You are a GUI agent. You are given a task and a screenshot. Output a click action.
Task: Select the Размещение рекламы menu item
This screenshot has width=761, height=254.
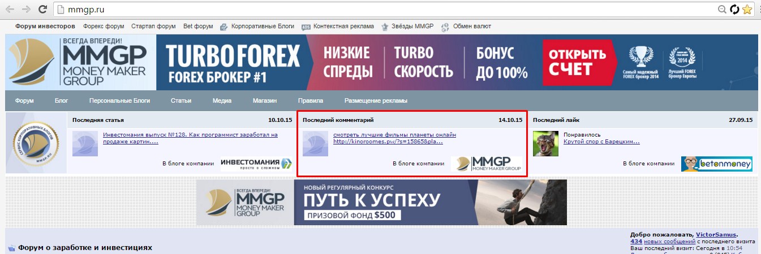point(376,101)
